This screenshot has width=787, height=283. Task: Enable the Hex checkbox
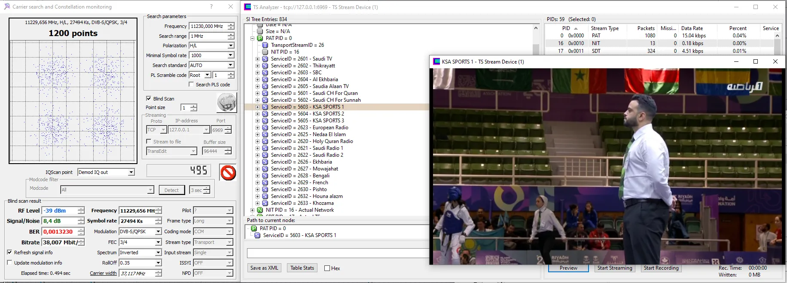coord(327,268)
